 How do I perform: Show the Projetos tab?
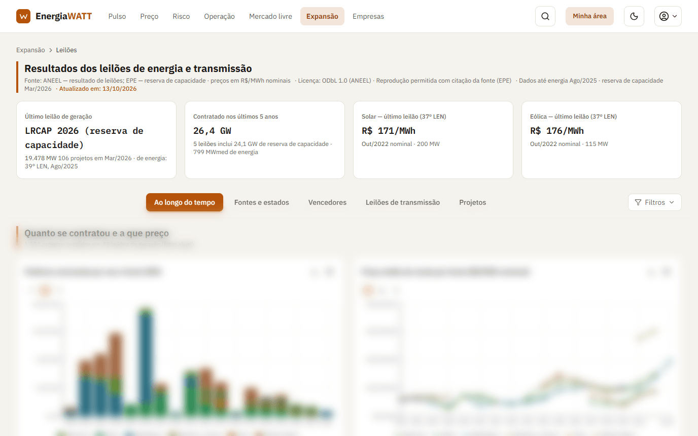point(473,202)
